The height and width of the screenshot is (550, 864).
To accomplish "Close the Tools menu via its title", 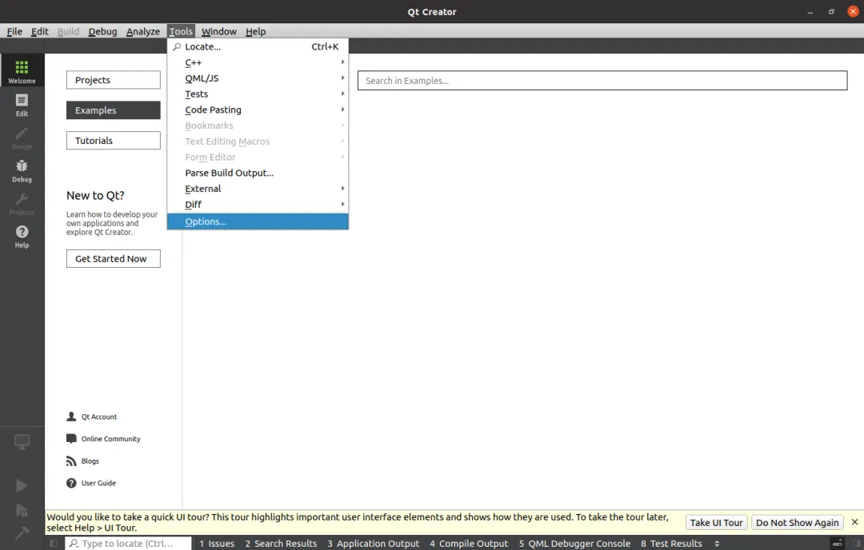I will [x=181, y=31].
